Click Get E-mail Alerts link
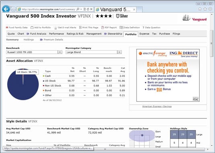This screenshot has height=153, width=215. pyautogui.click(x=65, y=28)
